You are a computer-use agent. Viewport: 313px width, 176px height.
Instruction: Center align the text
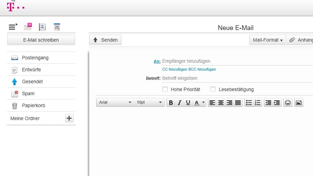(221, 103)
